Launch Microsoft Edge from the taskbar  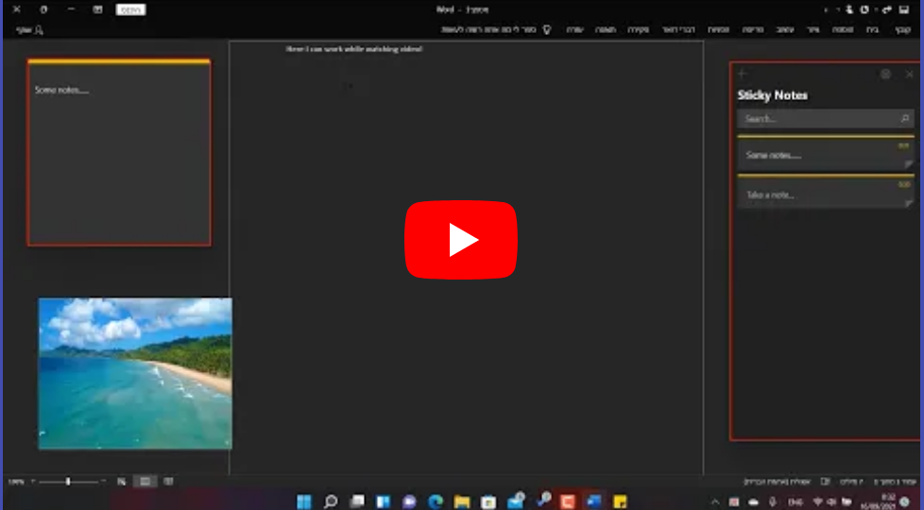click(x=436, y=501)
